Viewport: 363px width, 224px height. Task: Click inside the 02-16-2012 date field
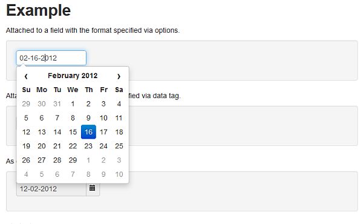tap(51, 58)
